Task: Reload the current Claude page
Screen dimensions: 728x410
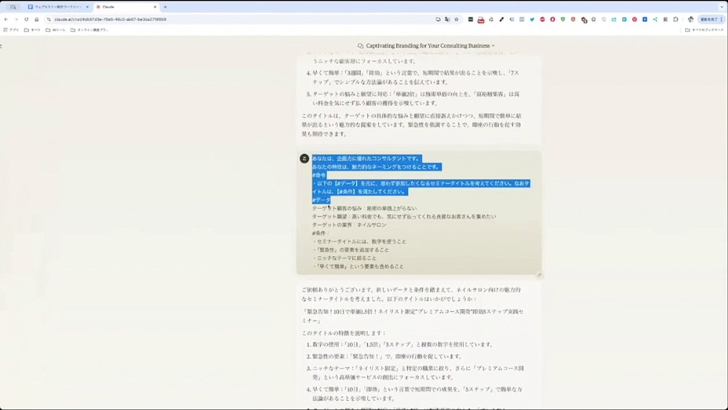Action: (x=26, y=19)
